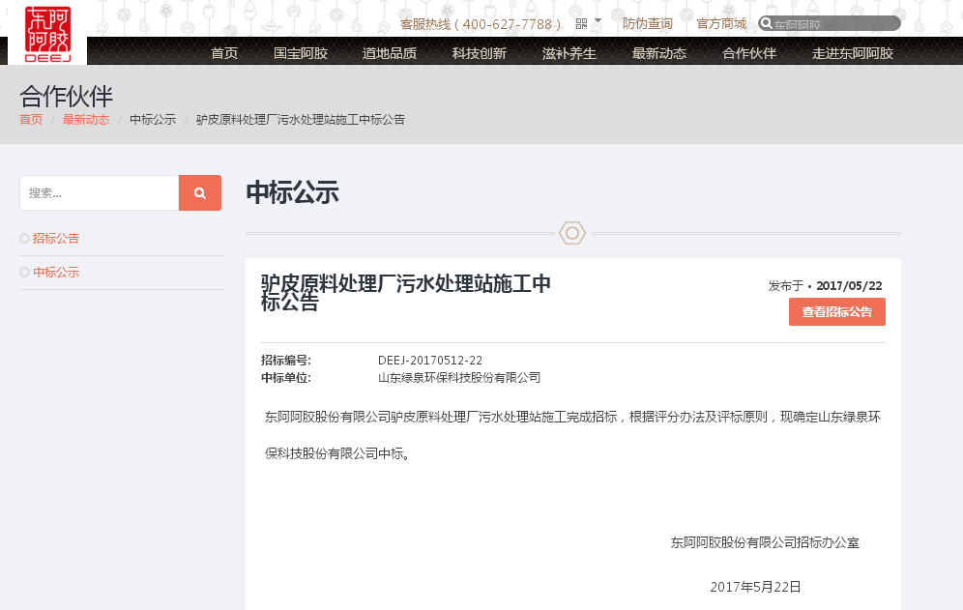Select the 首页 menu item
963x610 pixels.
[x=223, y=53]
